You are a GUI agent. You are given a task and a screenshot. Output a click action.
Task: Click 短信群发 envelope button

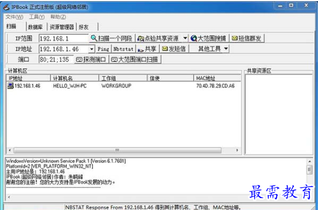[x=247, y=38]
